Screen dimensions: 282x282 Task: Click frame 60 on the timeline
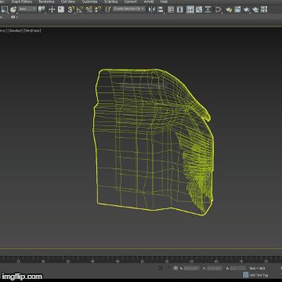[192, 261]
